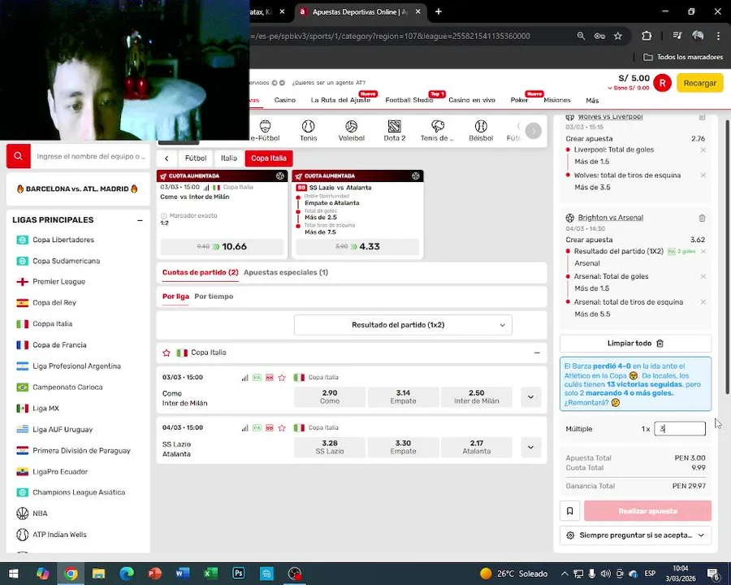Select the Tenis de mesa icon

tap(437, 131)
